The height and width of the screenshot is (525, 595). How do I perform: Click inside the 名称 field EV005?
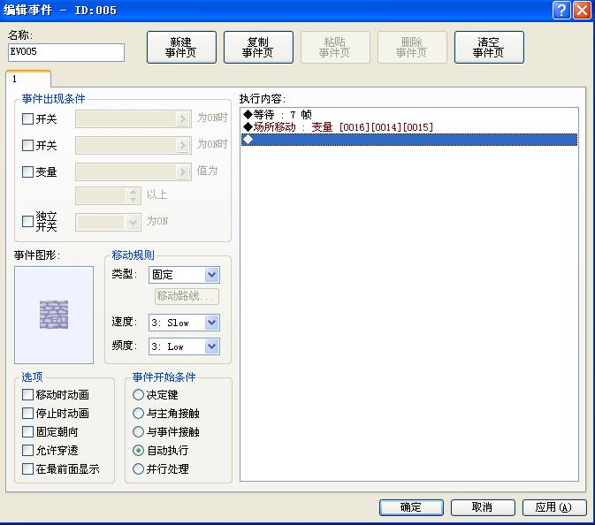click(x=66, y=52)
